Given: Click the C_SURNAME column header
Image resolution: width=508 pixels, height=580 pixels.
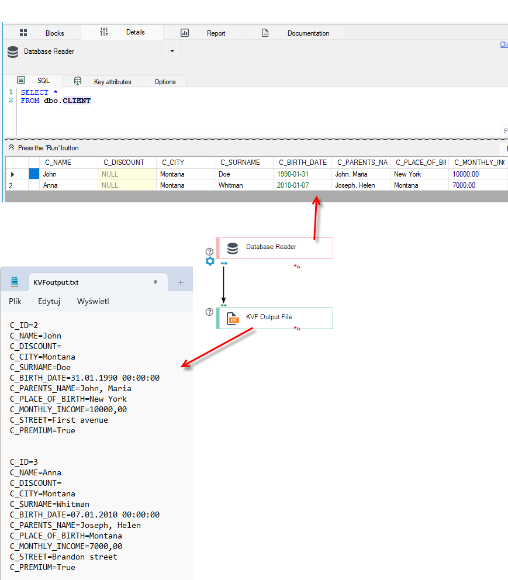Looking at the screenshot, I should [244, 163].
